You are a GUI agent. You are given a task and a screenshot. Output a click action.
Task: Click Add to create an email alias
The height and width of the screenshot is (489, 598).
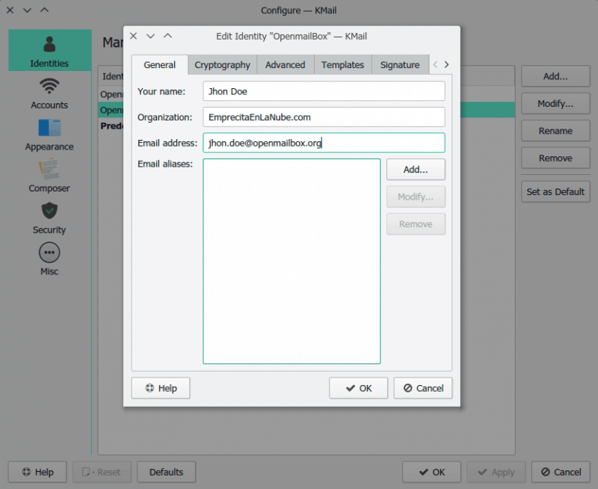tap(416, 170)
